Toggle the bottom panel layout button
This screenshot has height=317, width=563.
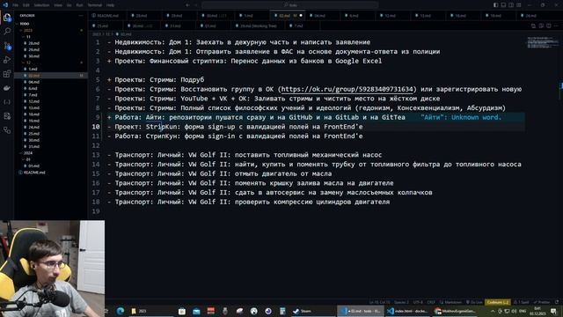(x=503, y=5)
